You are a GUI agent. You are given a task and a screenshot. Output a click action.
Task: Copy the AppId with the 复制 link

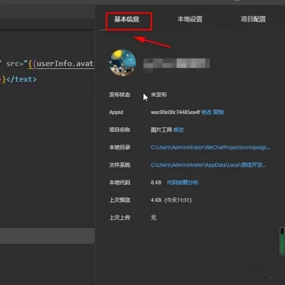[218, 112]
